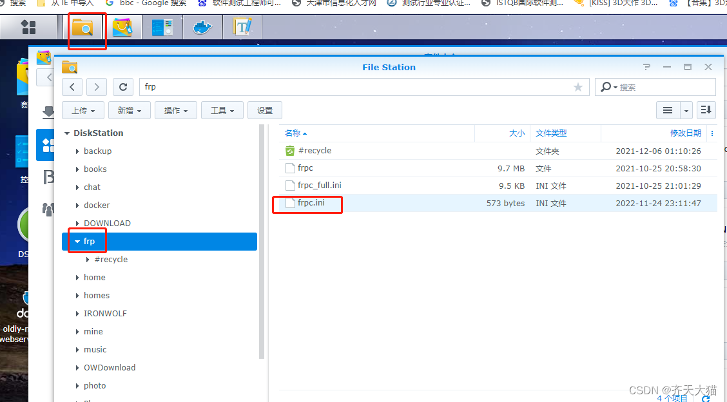Select the home folder in tree

click(x=95, y=277)
